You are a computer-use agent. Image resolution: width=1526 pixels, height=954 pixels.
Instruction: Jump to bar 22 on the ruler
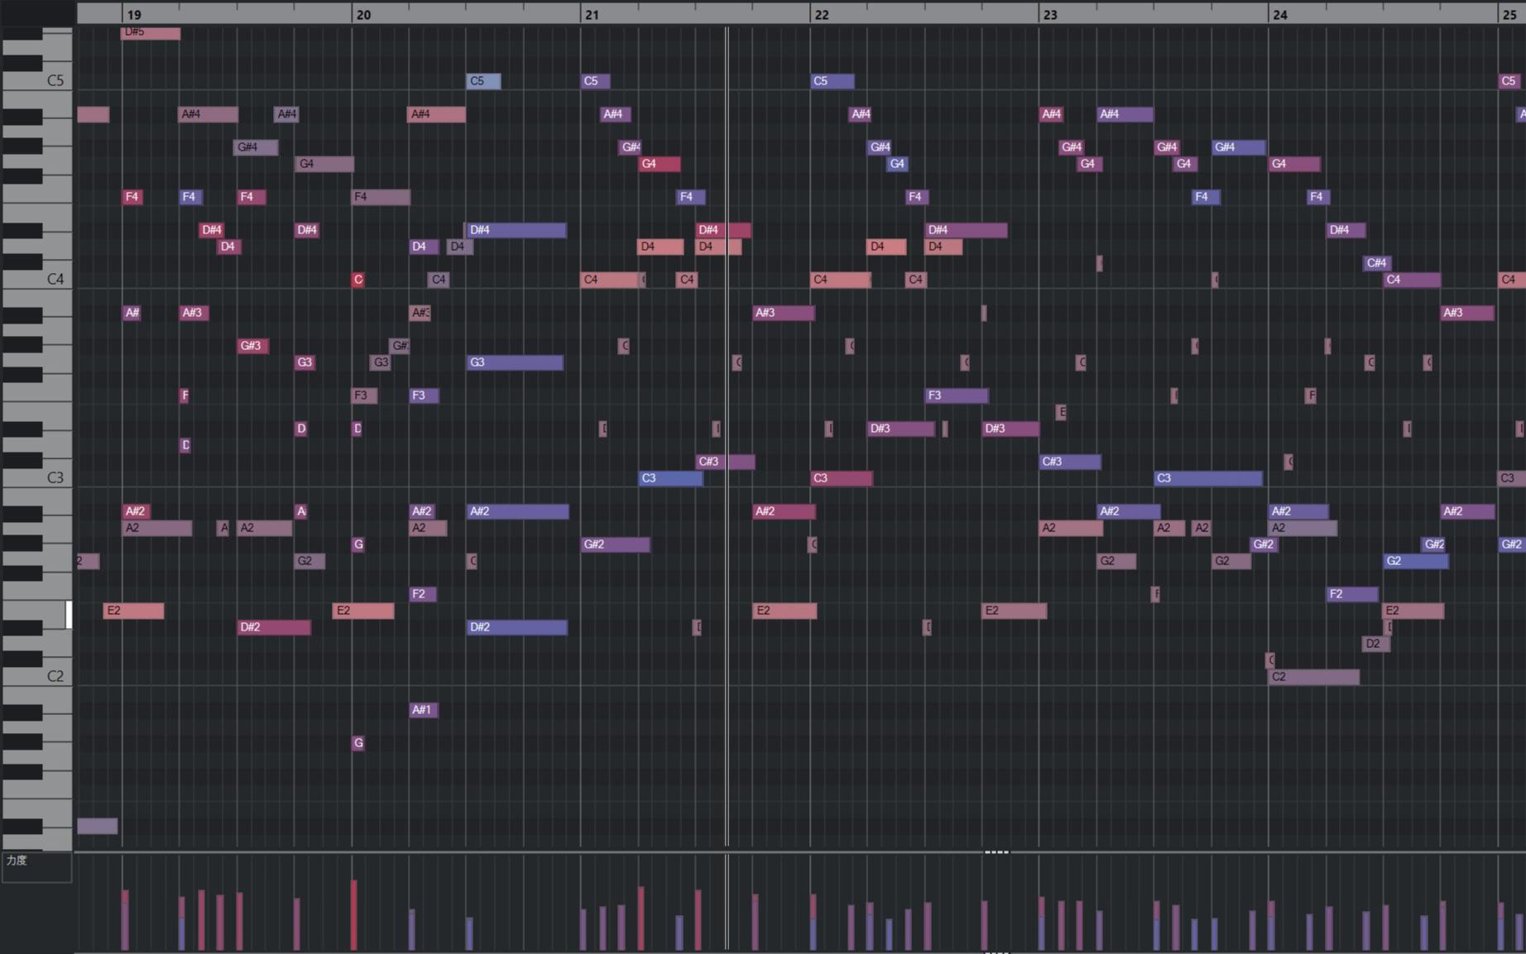[x=821, y=14]
